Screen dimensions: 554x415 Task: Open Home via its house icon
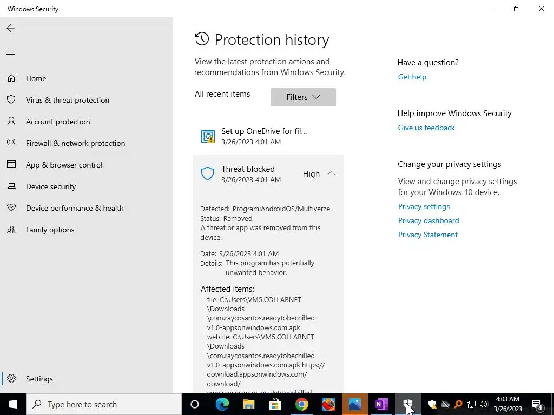[x=11, y=78]
